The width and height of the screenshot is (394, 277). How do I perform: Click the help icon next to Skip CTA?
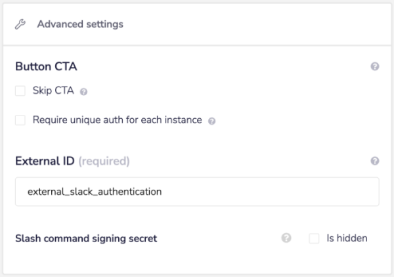[x=83, y=92]
